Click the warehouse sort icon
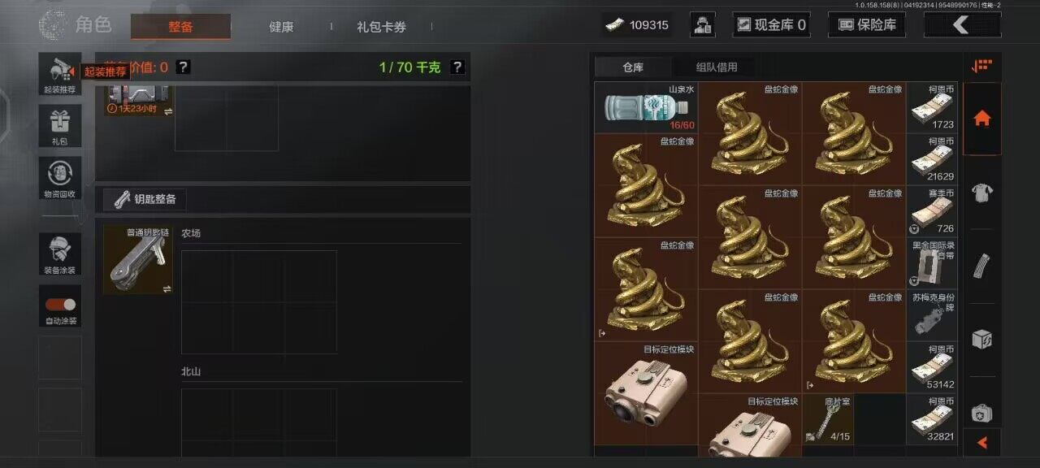The width and height of the screenshot is (1040, 468). [981, 67]
